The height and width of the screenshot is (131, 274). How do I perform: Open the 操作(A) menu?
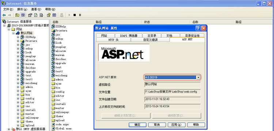[x=22, y=9]
